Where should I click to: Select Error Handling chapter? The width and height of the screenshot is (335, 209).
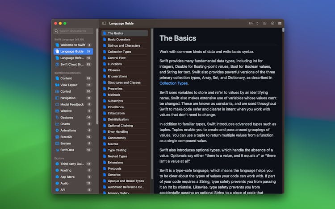pos(118,132)
